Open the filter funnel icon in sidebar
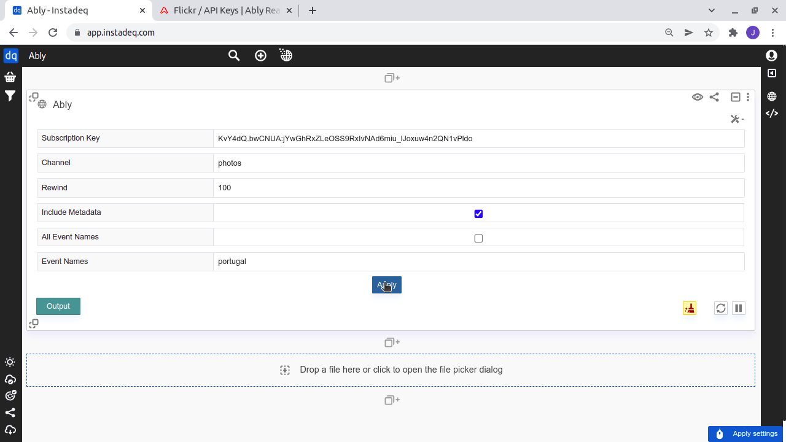The width and height of the screenshot is (786, 442). coord(10,96)
